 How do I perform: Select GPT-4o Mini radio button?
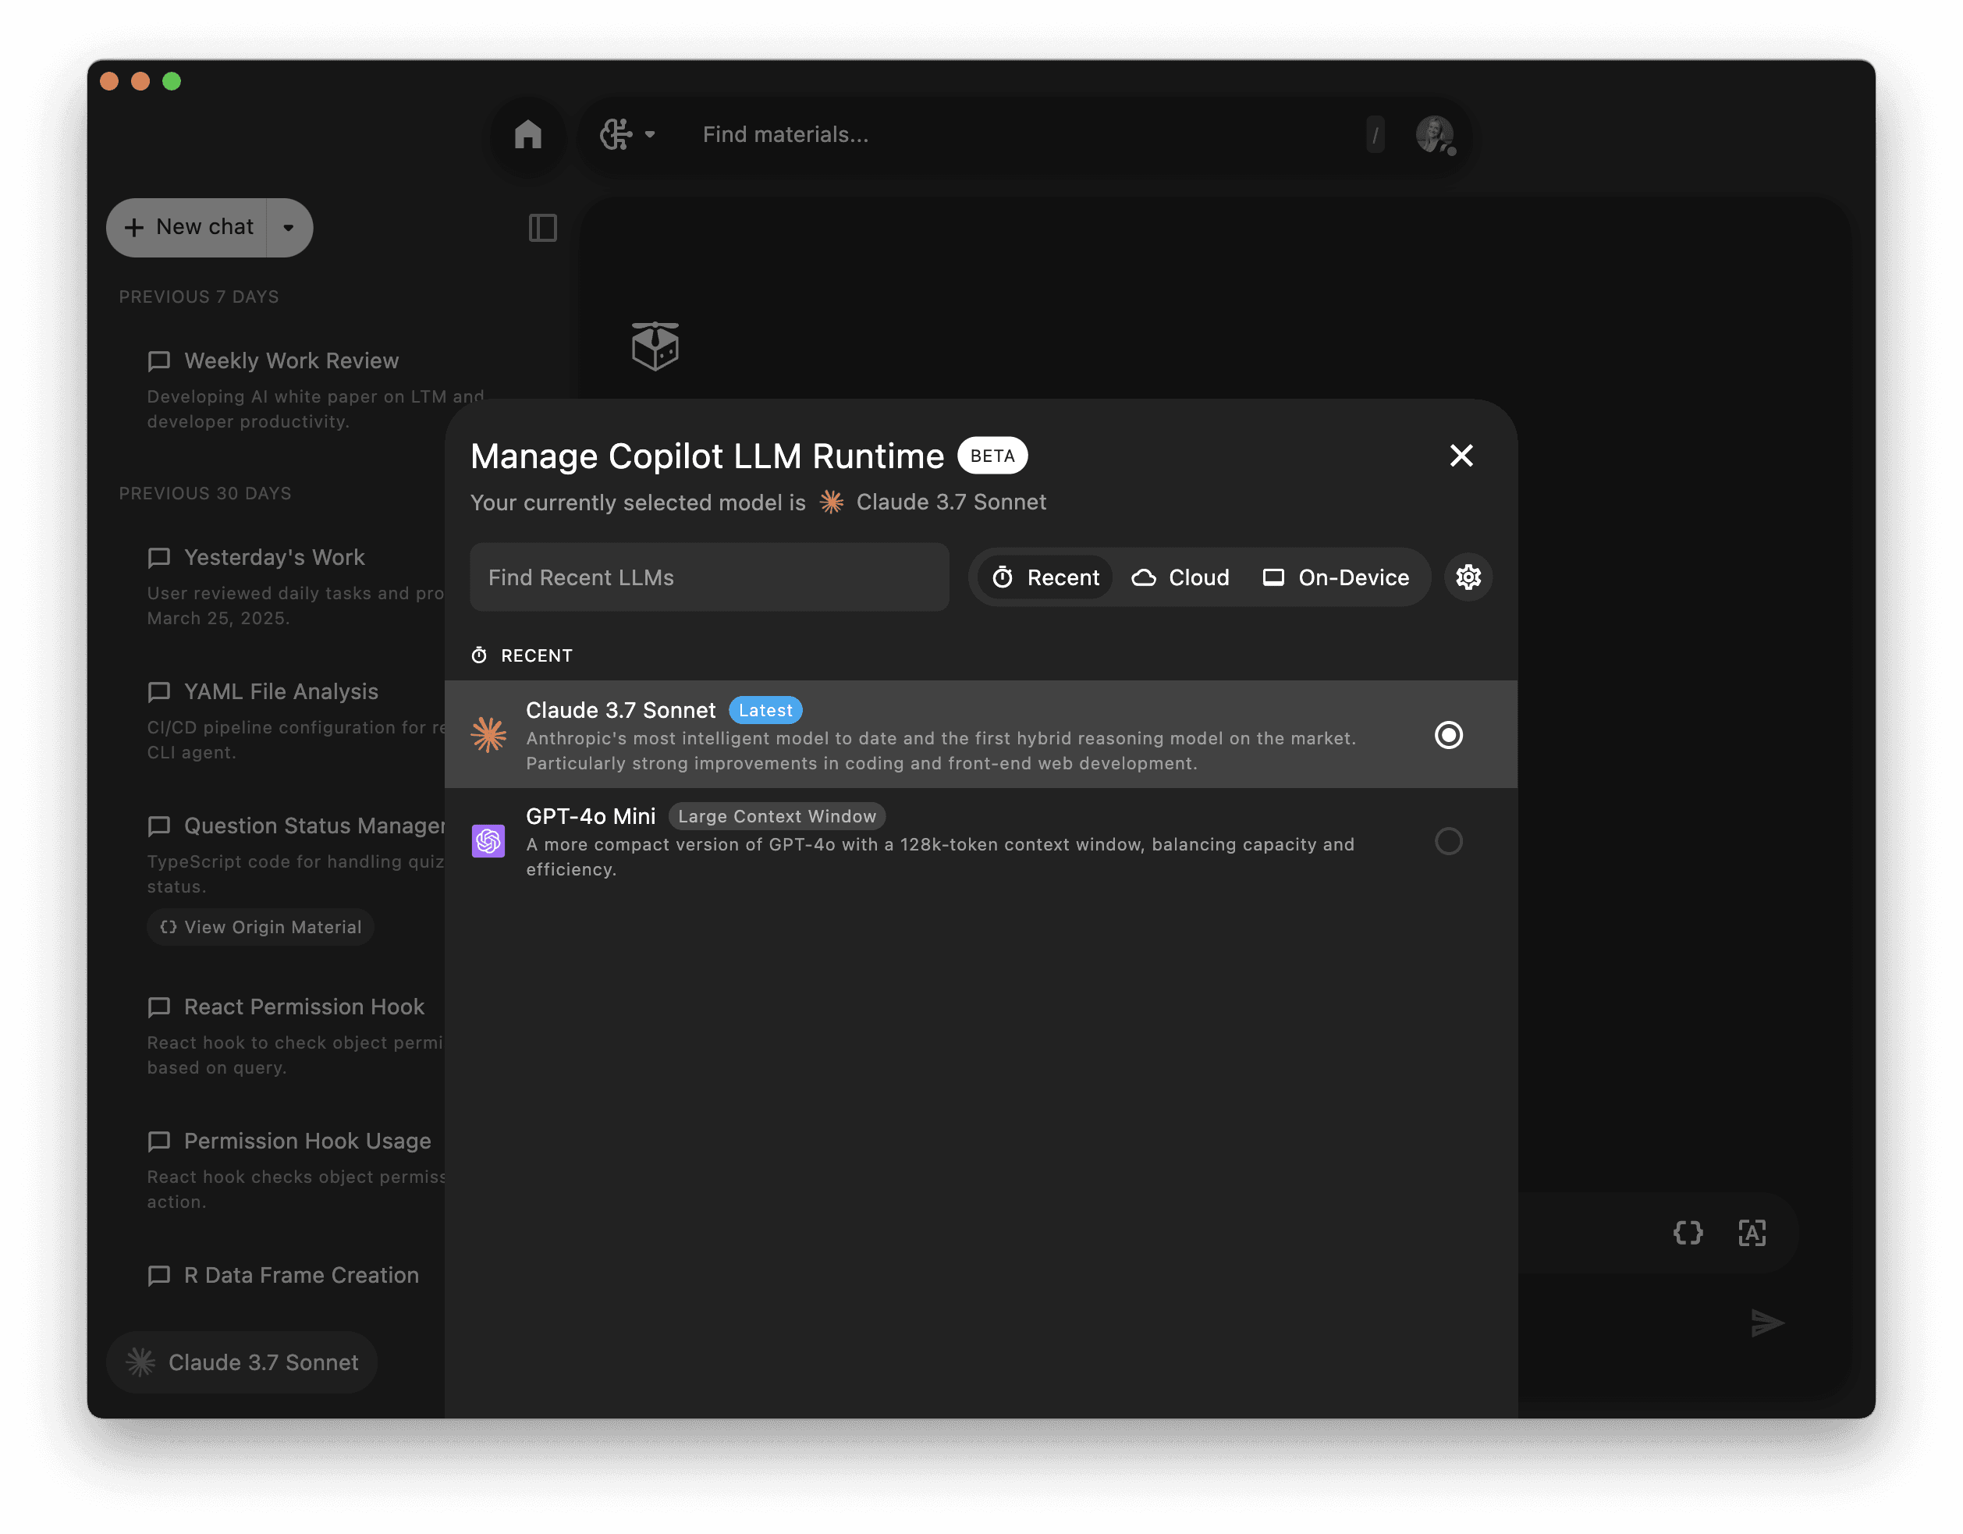[x=1448, y=841]
